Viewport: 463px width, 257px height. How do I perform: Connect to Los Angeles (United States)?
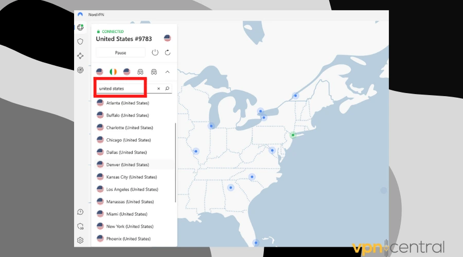point(134,190)
